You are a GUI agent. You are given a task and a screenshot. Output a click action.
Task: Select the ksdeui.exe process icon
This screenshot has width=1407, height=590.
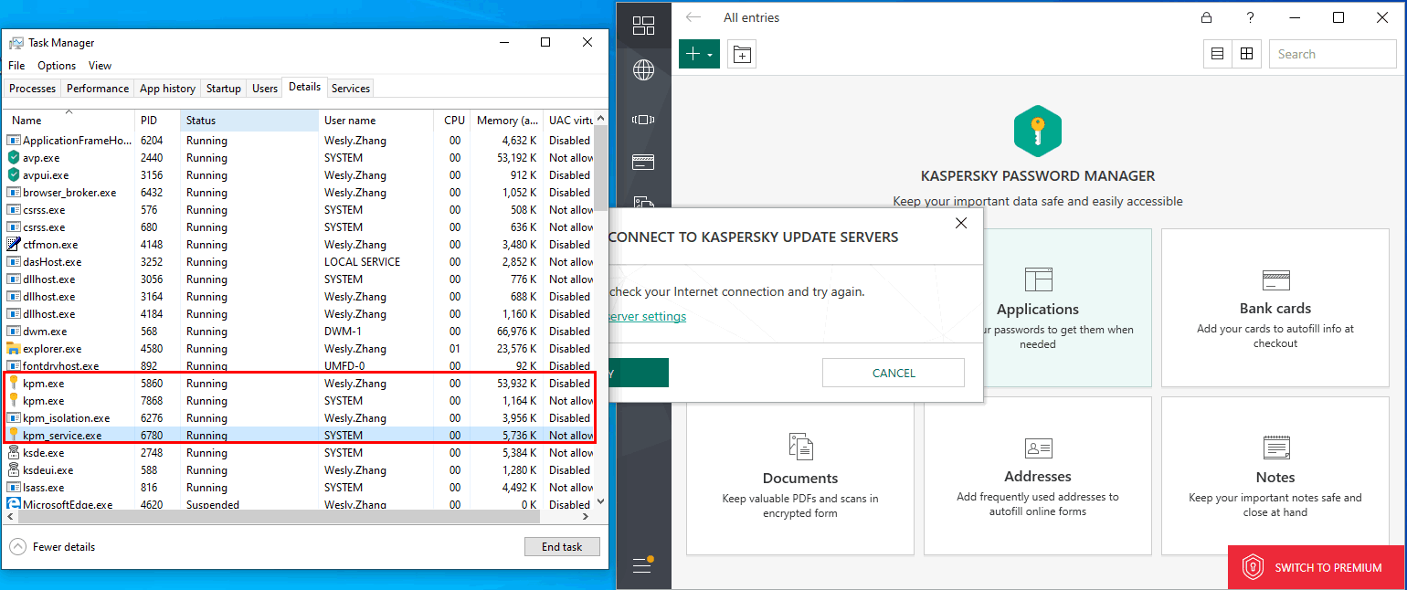point(14,470)
